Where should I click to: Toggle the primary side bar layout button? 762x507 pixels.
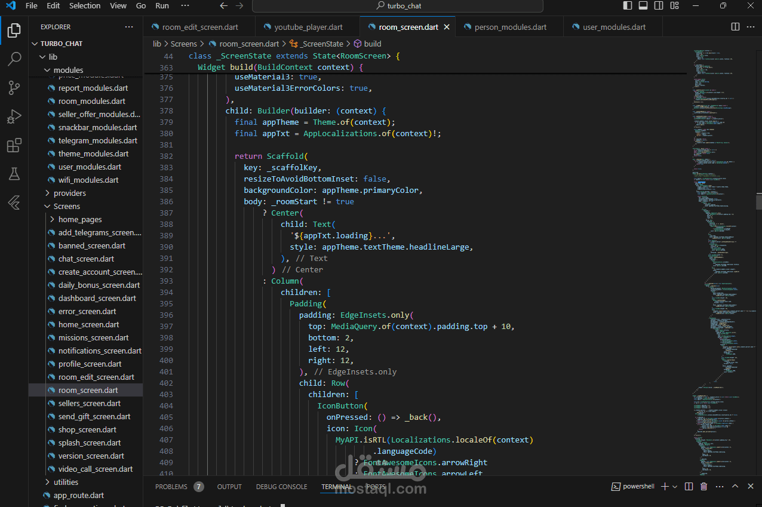coord(628,6)
